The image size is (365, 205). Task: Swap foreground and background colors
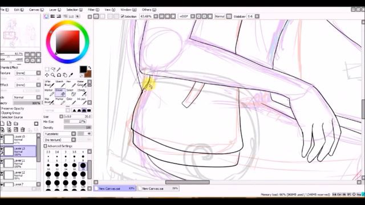click(x=90, y=68)
